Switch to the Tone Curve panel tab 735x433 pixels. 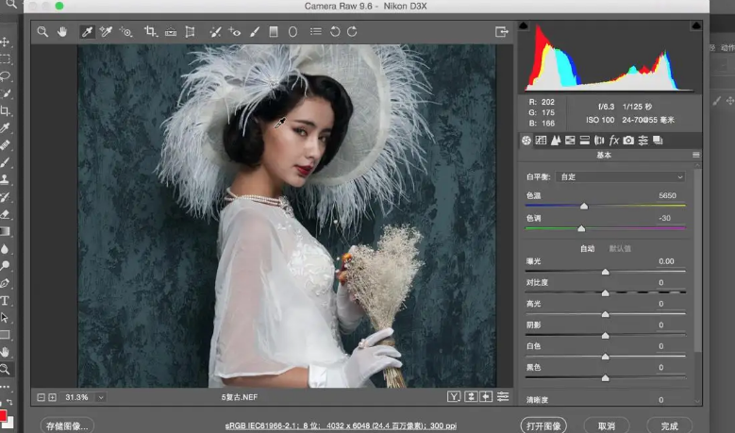(x=541, y=141)
